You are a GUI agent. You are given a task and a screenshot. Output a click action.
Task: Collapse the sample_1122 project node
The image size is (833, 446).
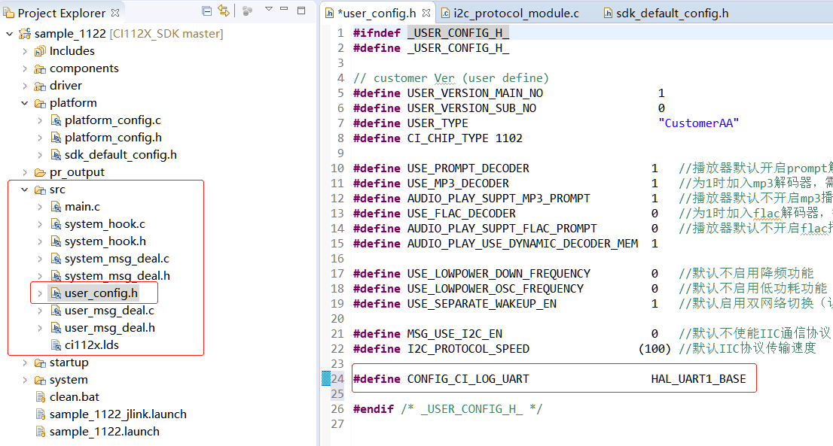(9, 34)
